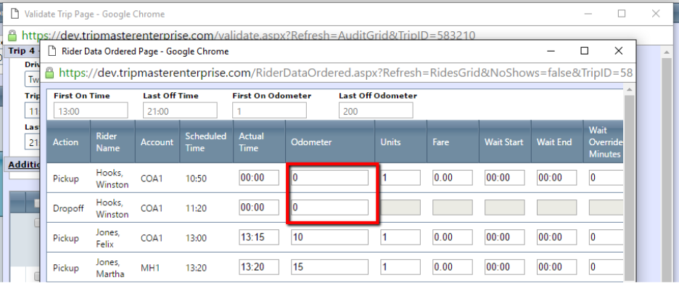
Task: Click the page icon in Rider Data title bar
Action: [52, 51]
